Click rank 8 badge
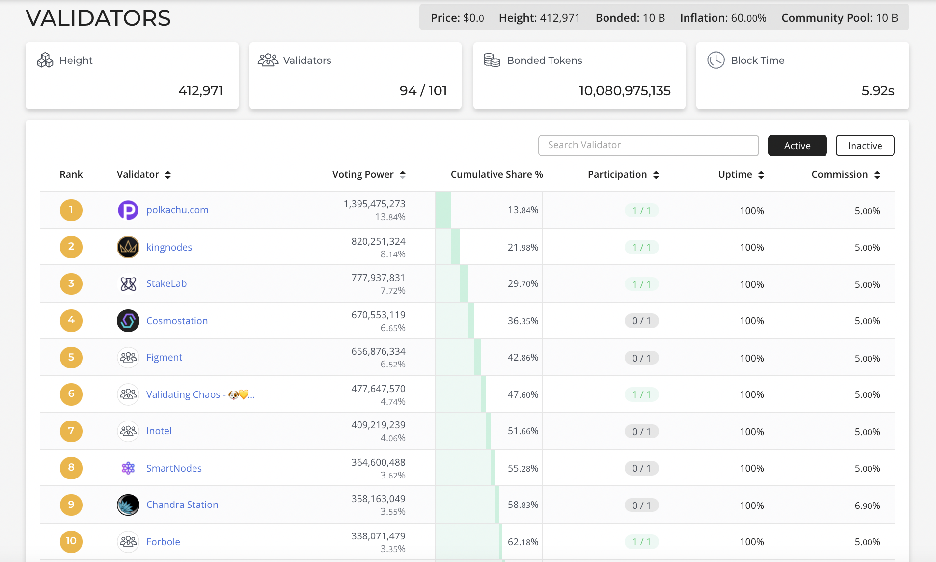This screenshot has width=936, height=562. [x=71, y=468]
